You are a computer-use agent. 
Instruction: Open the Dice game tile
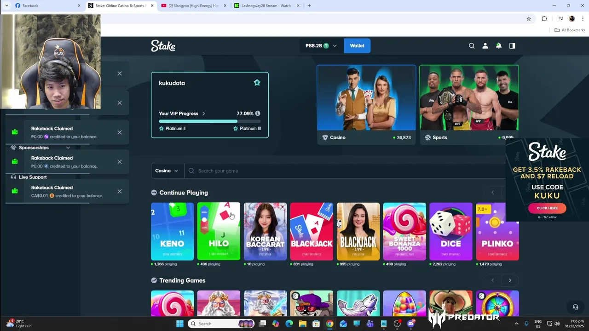(x=451, y=231)
